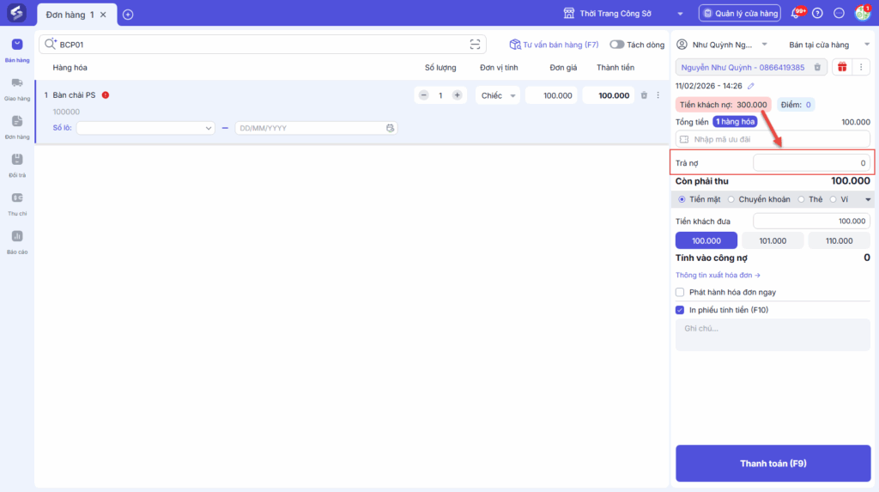879x492 pixels.
Task: Expand more payment methods arrow
Action: (x=868, y=199)
